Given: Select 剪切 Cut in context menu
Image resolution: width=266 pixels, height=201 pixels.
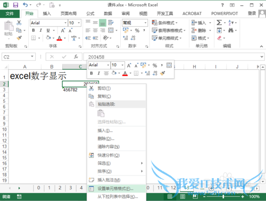Looking at the screenshot, I should click(x=117, y=88).
